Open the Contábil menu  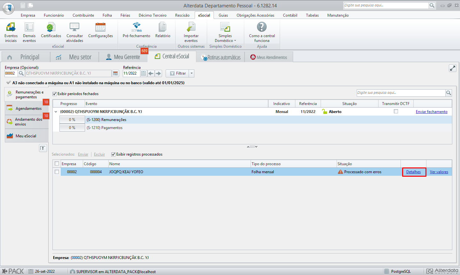tap(290, 15)
